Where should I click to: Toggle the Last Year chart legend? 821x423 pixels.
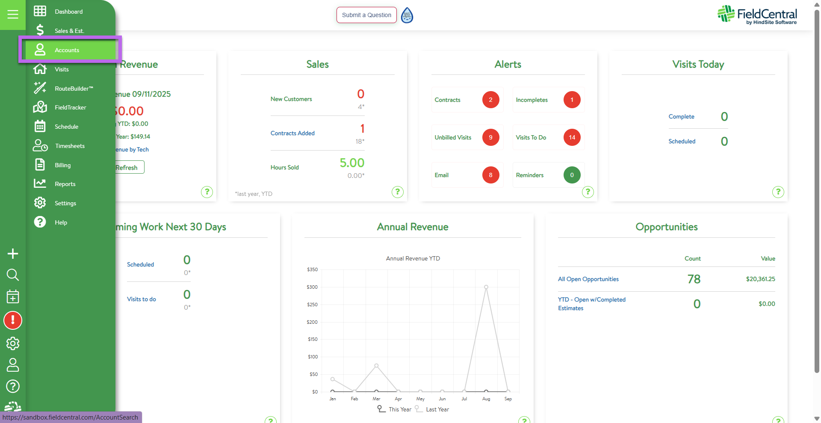coord(432,409)
